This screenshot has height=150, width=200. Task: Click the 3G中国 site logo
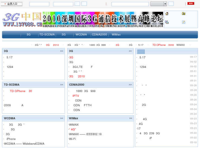(x=22, y=20)
